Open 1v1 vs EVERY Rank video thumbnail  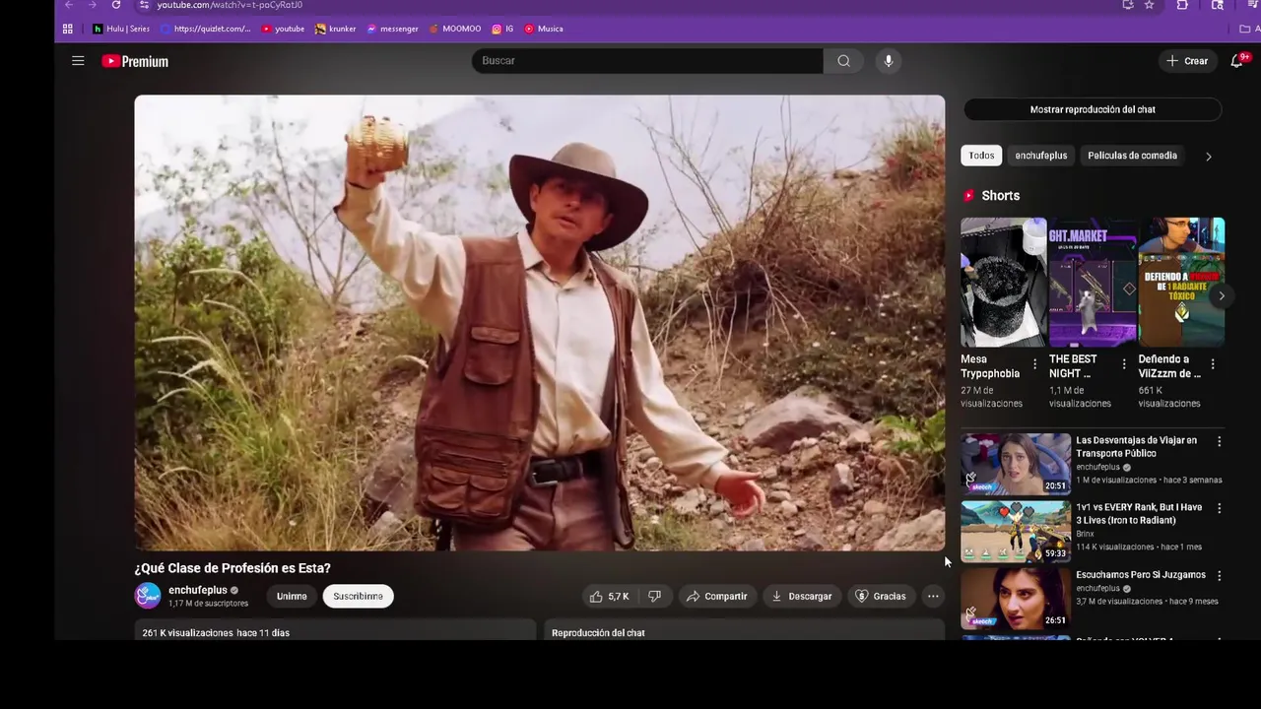1016,531
